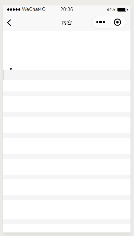Select the sixth empty white list row
134x236 pixels.
(67, 187)
